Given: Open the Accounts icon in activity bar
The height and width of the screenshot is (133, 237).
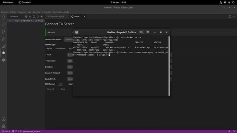Looking at the screenshot, I should (3, 119).
